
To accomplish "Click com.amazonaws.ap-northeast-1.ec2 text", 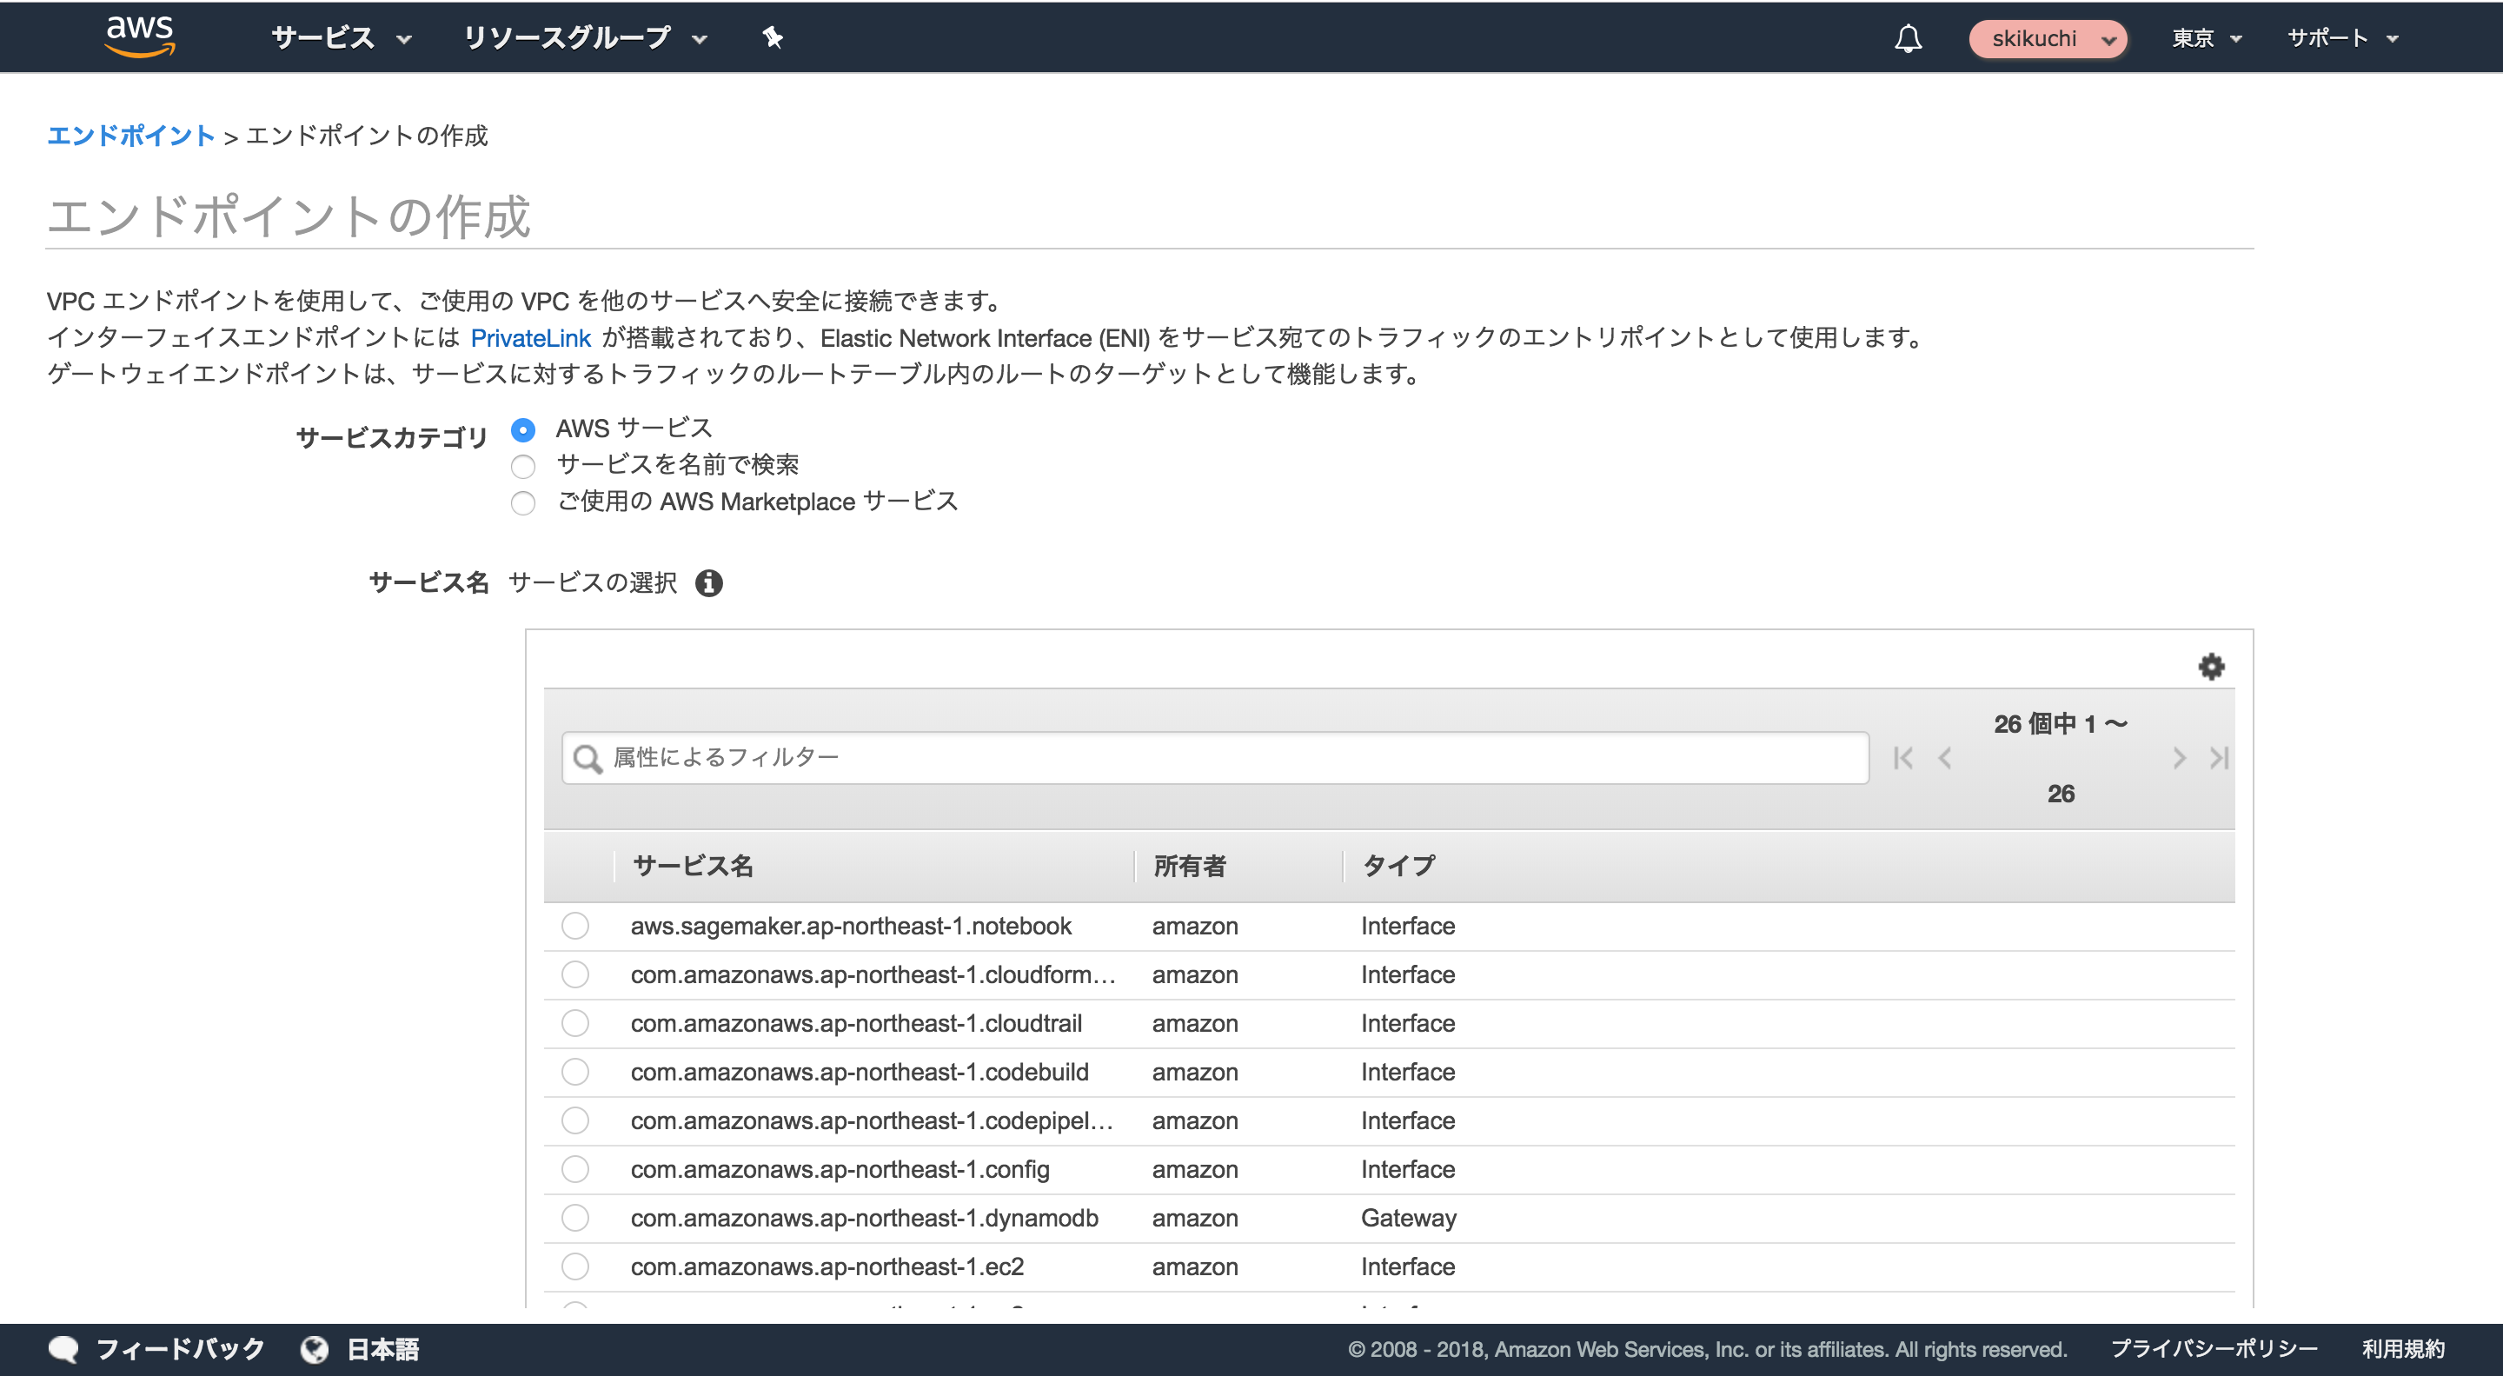I will pos(827,1267).
